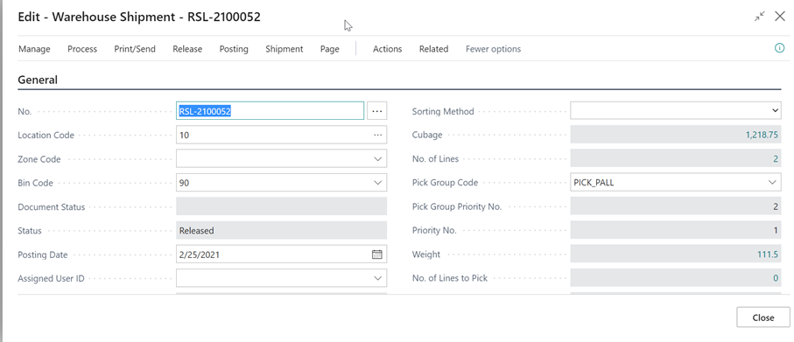The image size is (794, 342).
Task: Open the Assigned User ID dropdown
Action: tap(378, 278)
